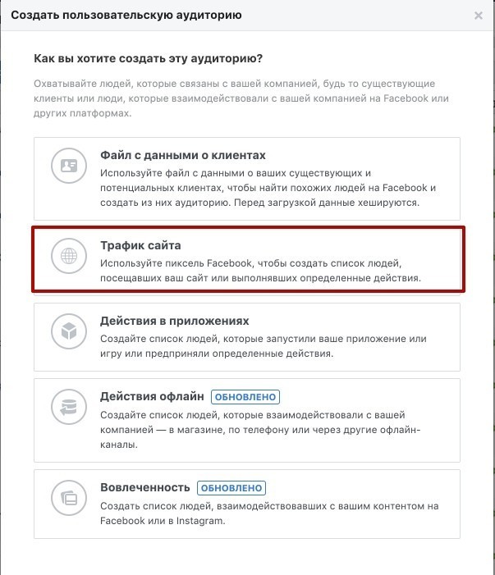Click the globe icon for Трафик сайта
The image size is (495, 575).
[x=69, y=256]
